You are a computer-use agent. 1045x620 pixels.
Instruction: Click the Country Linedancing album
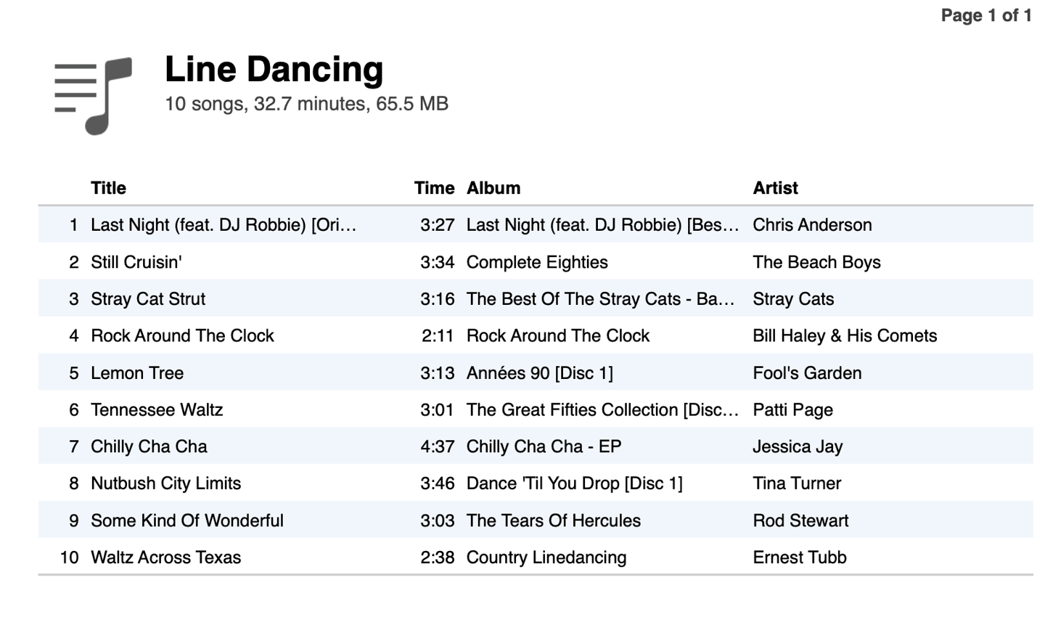(546, 558)
